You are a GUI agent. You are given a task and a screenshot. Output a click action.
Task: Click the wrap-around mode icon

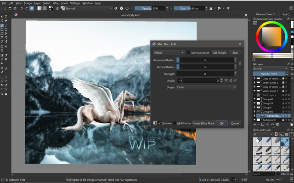coord(228,8)
